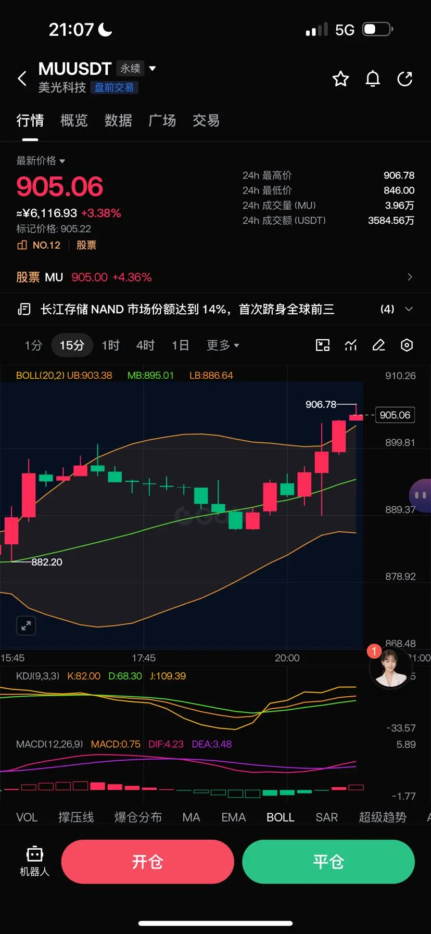Tap the 24h 成交额 3584.56万 value

(x=391, y=221)
